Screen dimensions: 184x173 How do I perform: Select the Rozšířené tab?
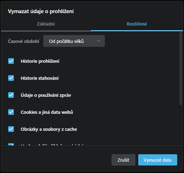click(x=137, y=24)
